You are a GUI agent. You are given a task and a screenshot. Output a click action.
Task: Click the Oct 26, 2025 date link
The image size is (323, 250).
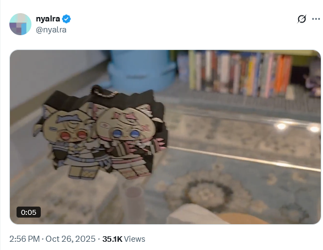(71, 239)
